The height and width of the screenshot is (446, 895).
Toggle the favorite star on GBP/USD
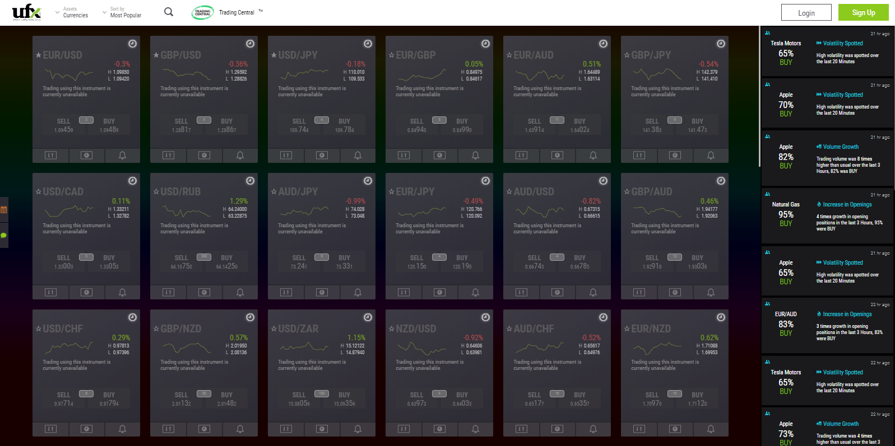[x=156, y=55]
